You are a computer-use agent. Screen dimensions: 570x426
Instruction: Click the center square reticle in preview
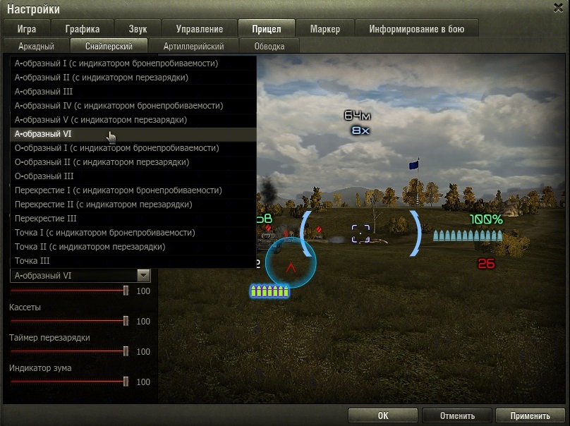coord(360,233)
